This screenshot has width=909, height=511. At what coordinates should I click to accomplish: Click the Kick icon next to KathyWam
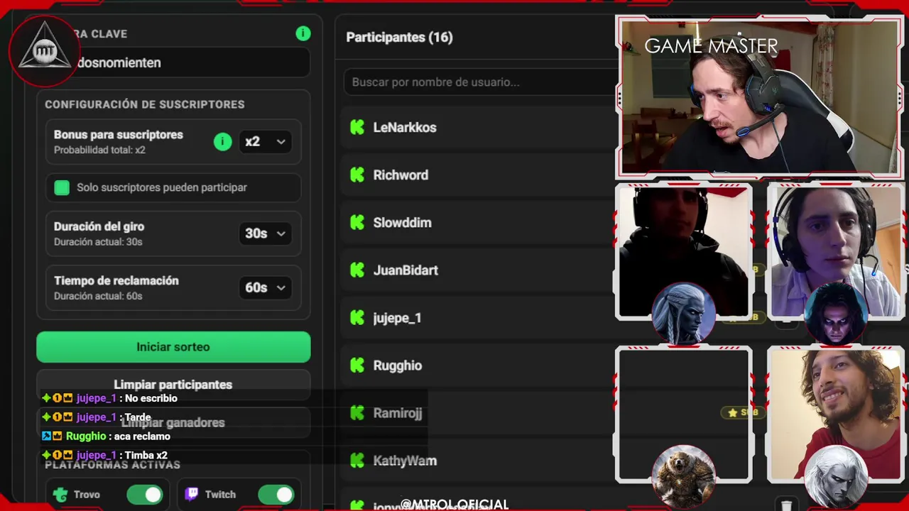pos(357,460)
